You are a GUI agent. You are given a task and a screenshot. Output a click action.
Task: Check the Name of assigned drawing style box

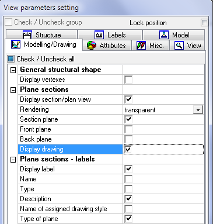coord(128,209)
